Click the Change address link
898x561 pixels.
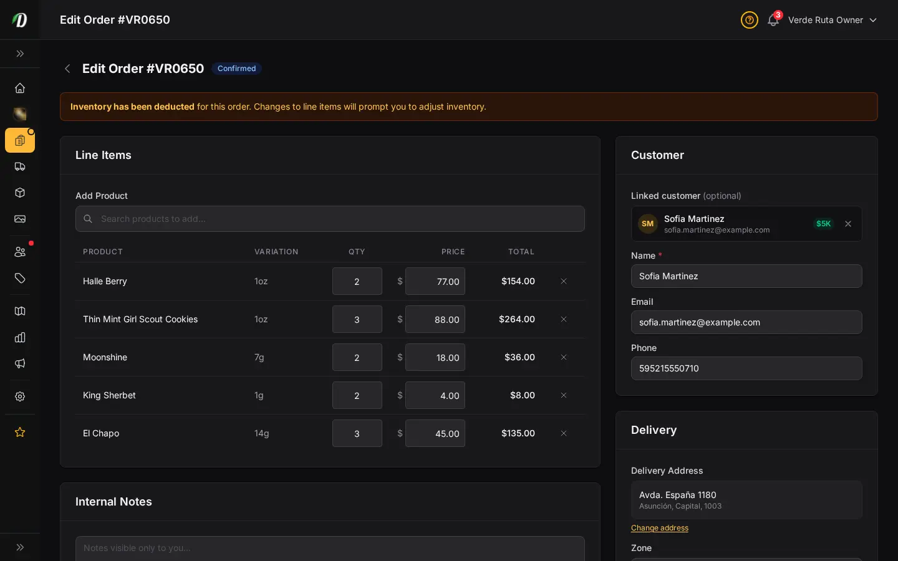[x=660, y=528]
